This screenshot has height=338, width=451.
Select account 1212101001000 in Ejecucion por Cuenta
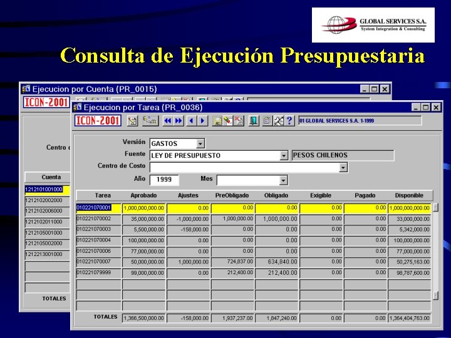tap(48, 190)
